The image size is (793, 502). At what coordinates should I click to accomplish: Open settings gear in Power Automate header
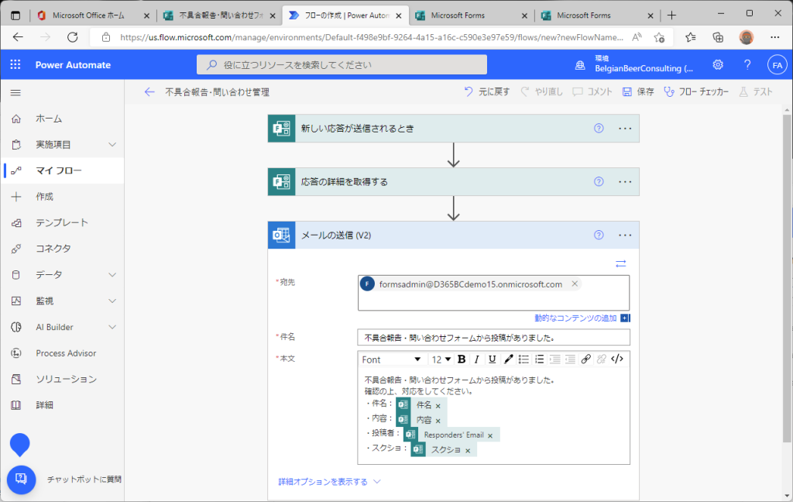coord(718,65)
